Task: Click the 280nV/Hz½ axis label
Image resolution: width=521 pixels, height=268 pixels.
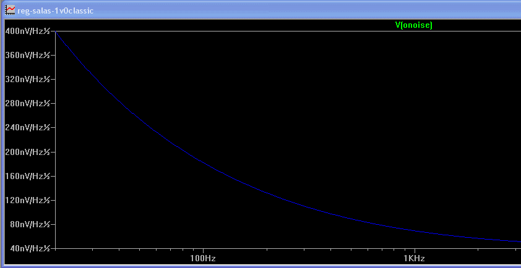Action: tap(28, 104)
